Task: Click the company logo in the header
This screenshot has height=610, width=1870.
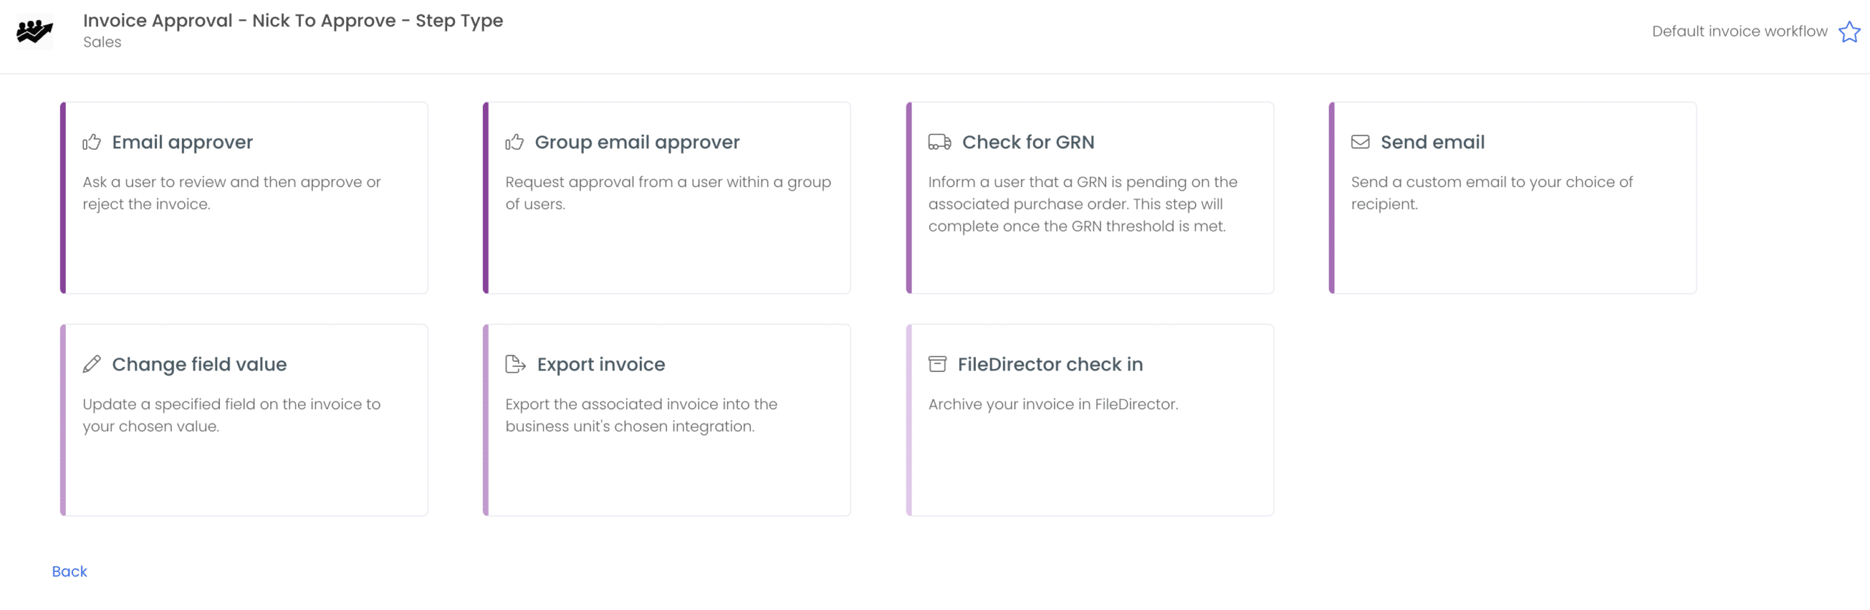Action: (34, 31)
